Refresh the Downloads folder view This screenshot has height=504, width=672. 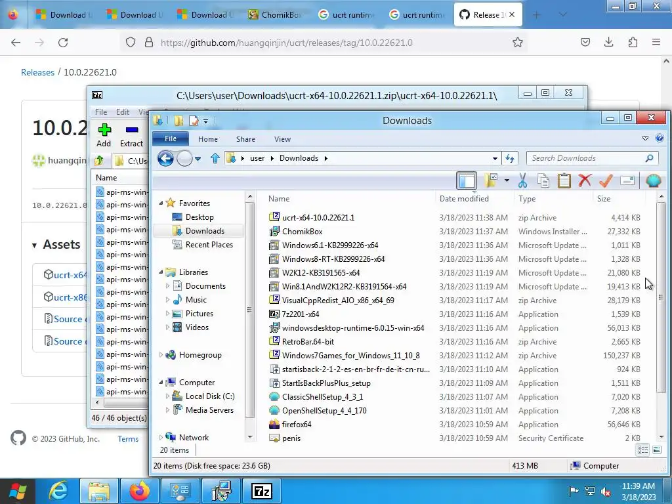pos(509,158)
